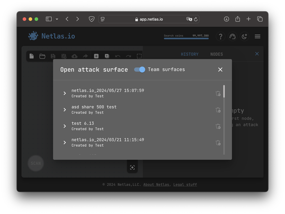Viewport: 285px width, 214px height.
Task: Expand the netlas.io_2024/03/21 11:15:49 surface
Action: tap(65, 143)
